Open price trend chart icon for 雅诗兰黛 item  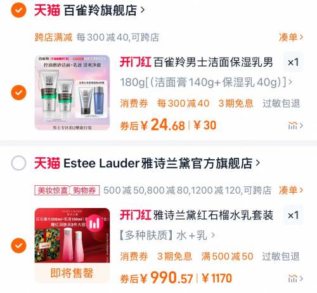295,278
